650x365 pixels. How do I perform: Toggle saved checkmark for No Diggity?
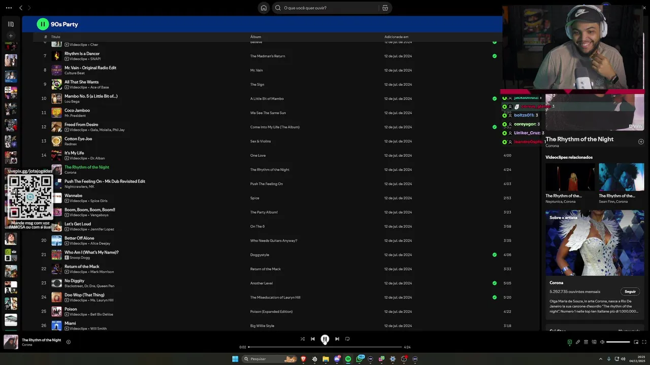[x=495, y=283]
